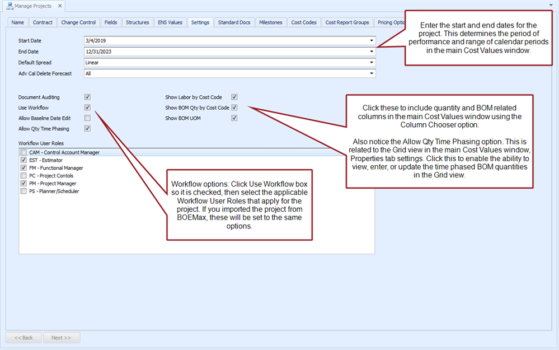559x350 pixels.
Task: Toggle Allow Qty Time Phasing checkbox
Action: (x=87, y=129)
